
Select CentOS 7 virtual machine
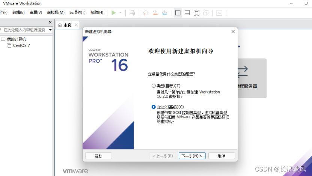point(21,45)
